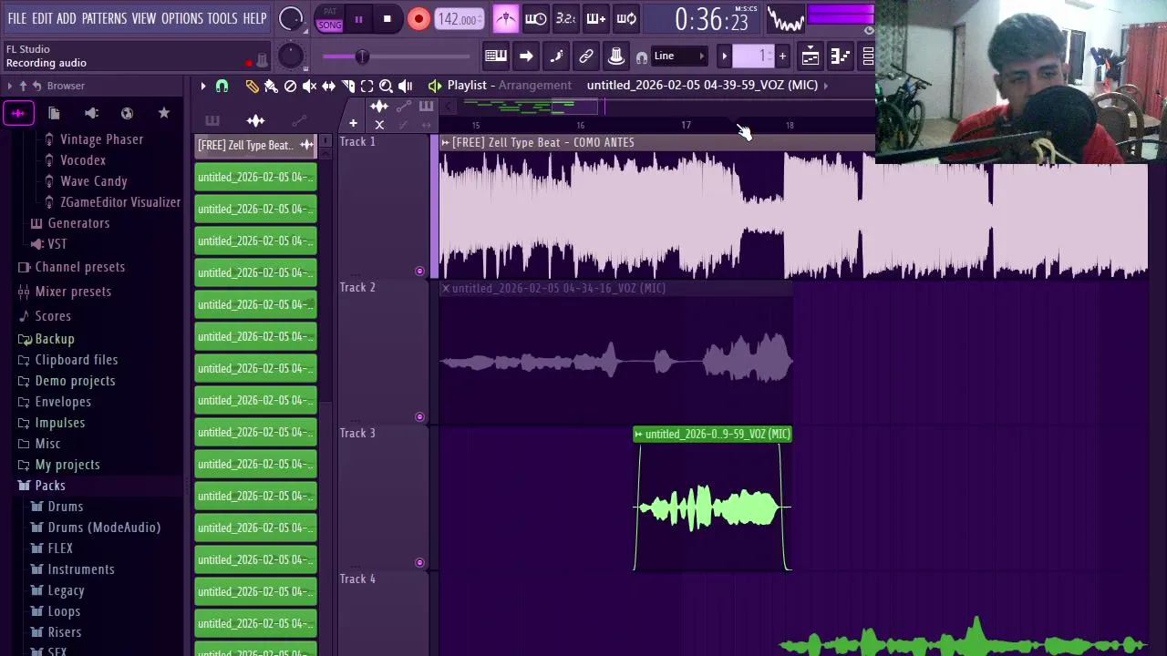
Task: Select the slip tool double-arrow icon
Action: (328, 86)
